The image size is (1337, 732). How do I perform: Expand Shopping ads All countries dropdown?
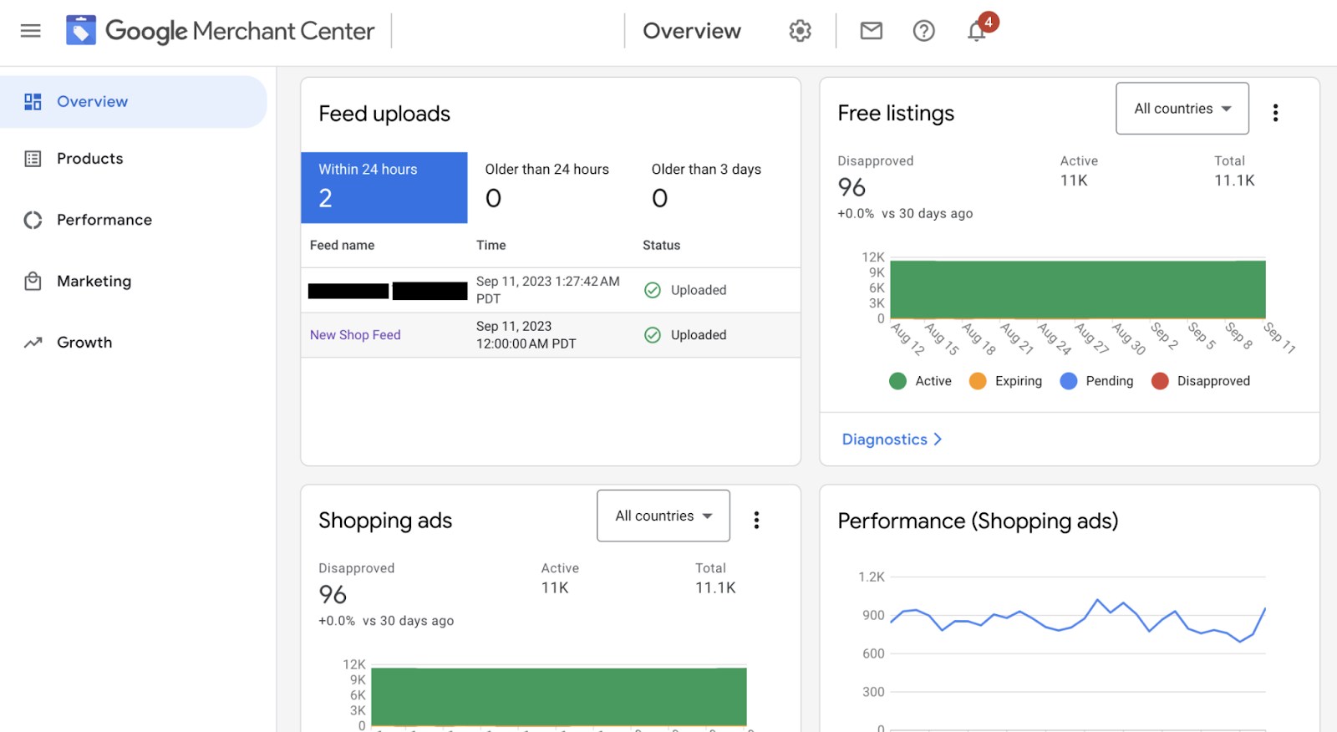(x=663, y=516)
